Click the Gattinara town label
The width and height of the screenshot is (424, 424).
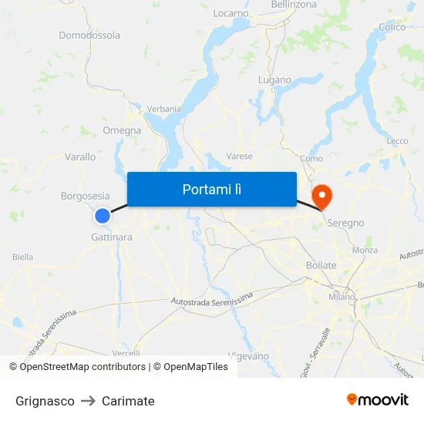pyautogui.click(x=112, y=237)
